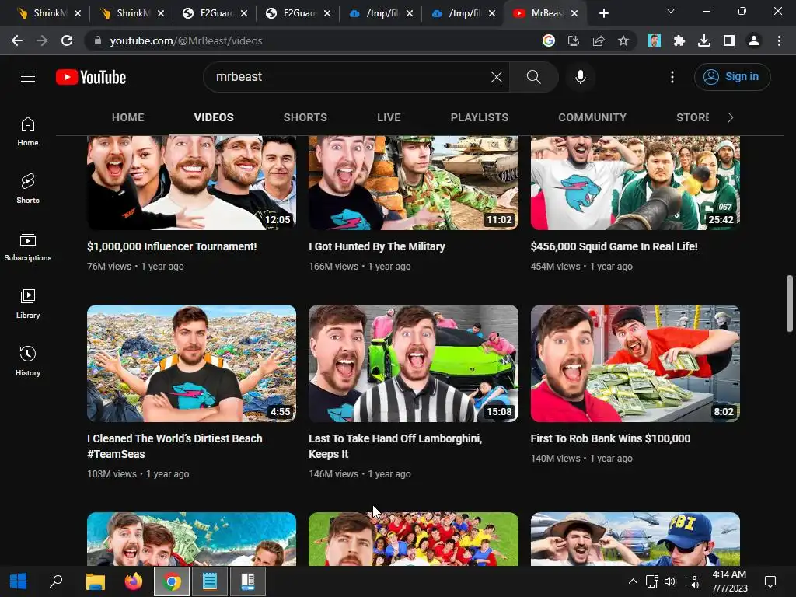The height and width of the screenshot is (597, 796).
Task: Open I Got Hunted By The Military title
Action: 377,246
